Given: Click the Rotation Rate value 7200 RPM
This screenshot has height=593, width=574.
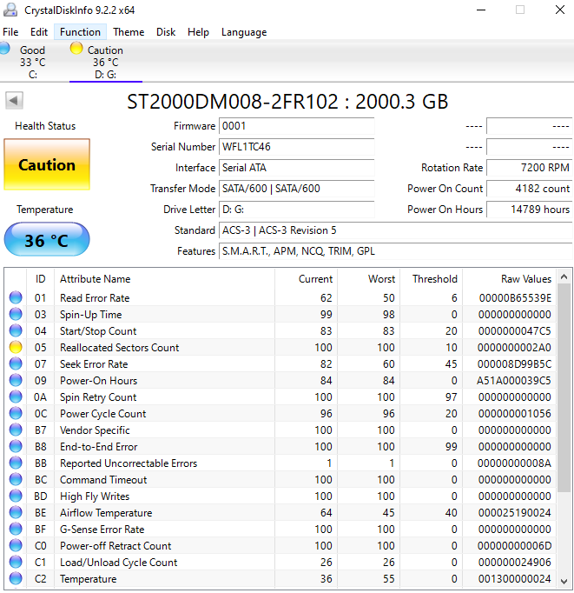Looking at the screenshot, I should 530,168.
